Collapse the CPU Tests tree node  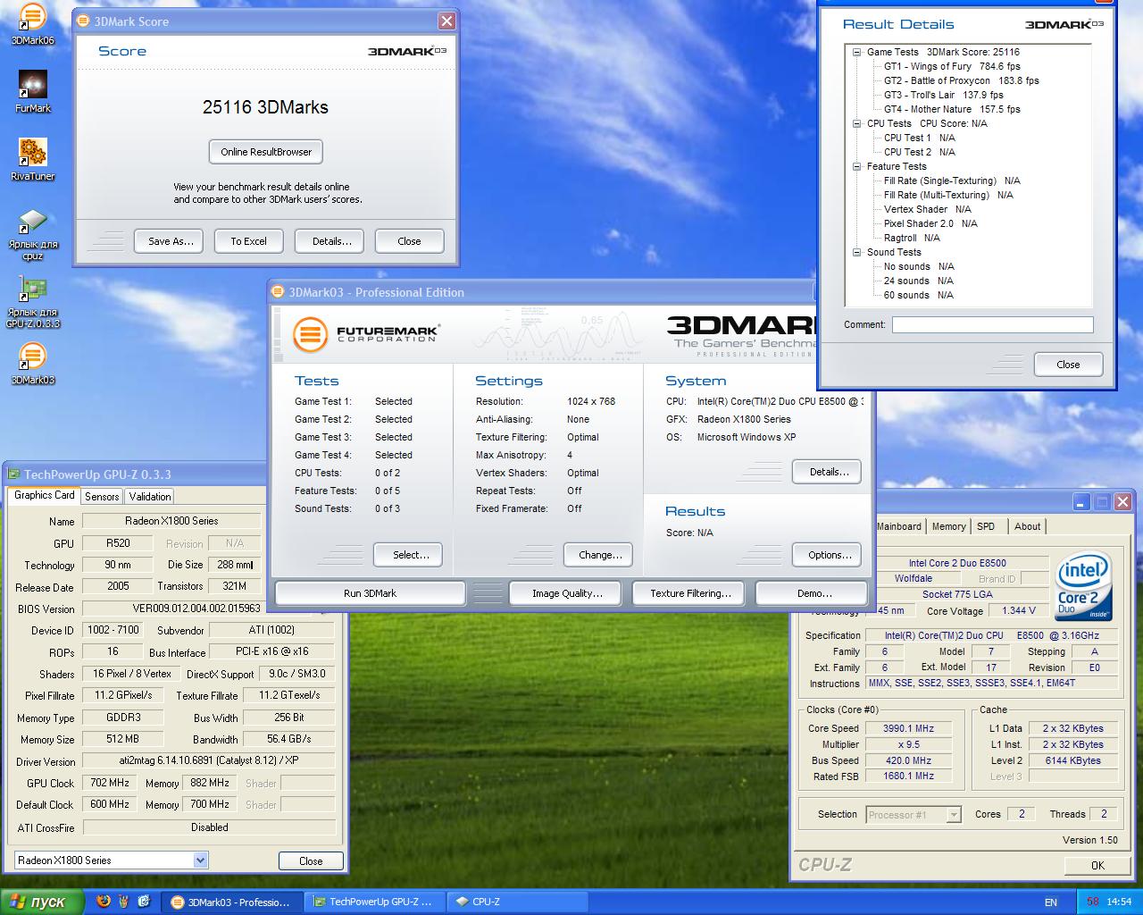coord(856,123)
